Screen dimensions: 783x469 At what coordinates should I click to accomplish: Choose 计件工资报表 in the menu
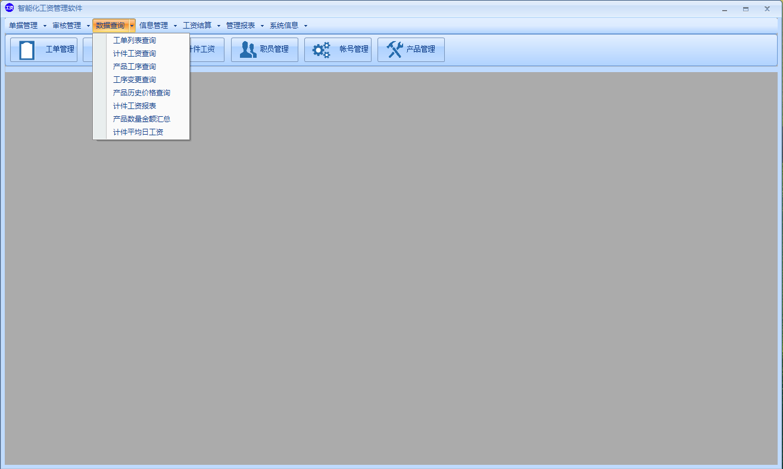(135, 106)
